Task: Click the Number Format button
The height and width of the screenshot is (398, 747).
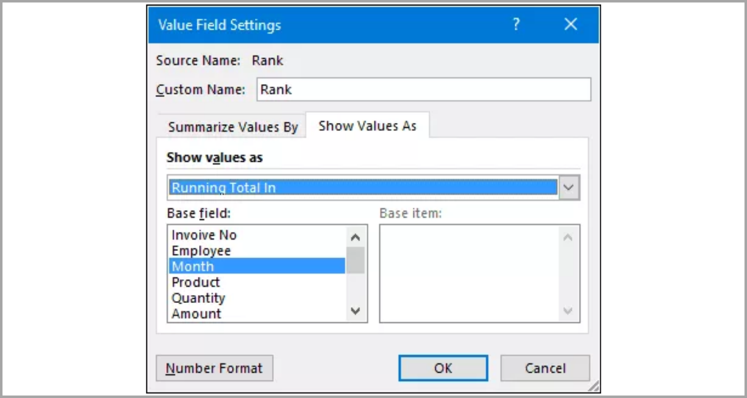Action: click(x=214, y=368)
